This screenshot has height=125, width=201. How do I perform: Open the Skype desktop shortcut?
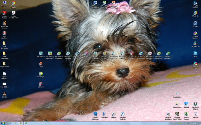click(x=195, y=53)
